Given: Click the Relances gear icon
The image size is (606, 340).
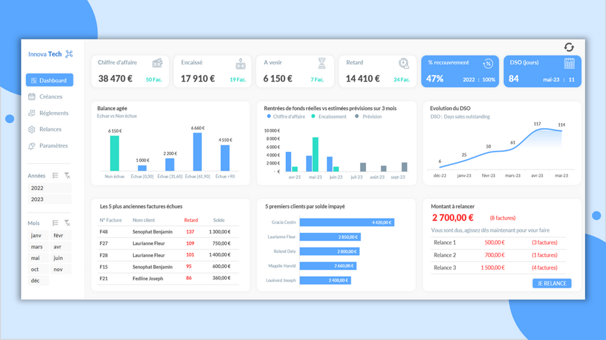Looking at the screenshot, I should 32,129.
